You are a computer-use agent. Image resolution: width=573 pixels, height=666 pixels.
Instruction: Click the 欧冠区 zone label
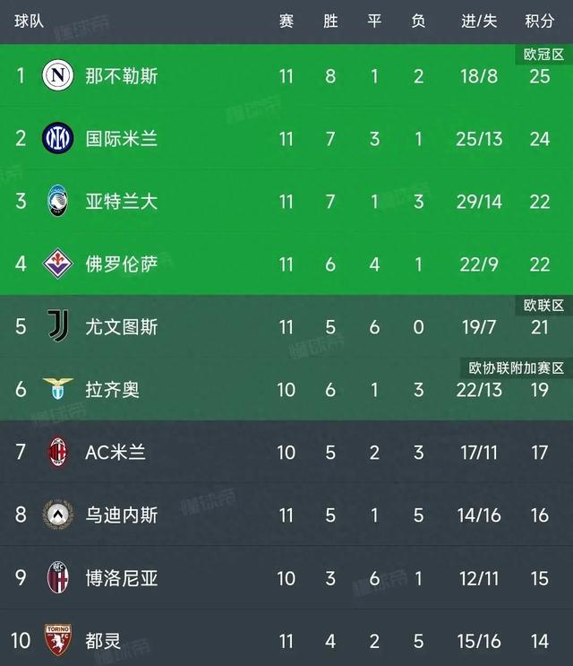point(543,55)
